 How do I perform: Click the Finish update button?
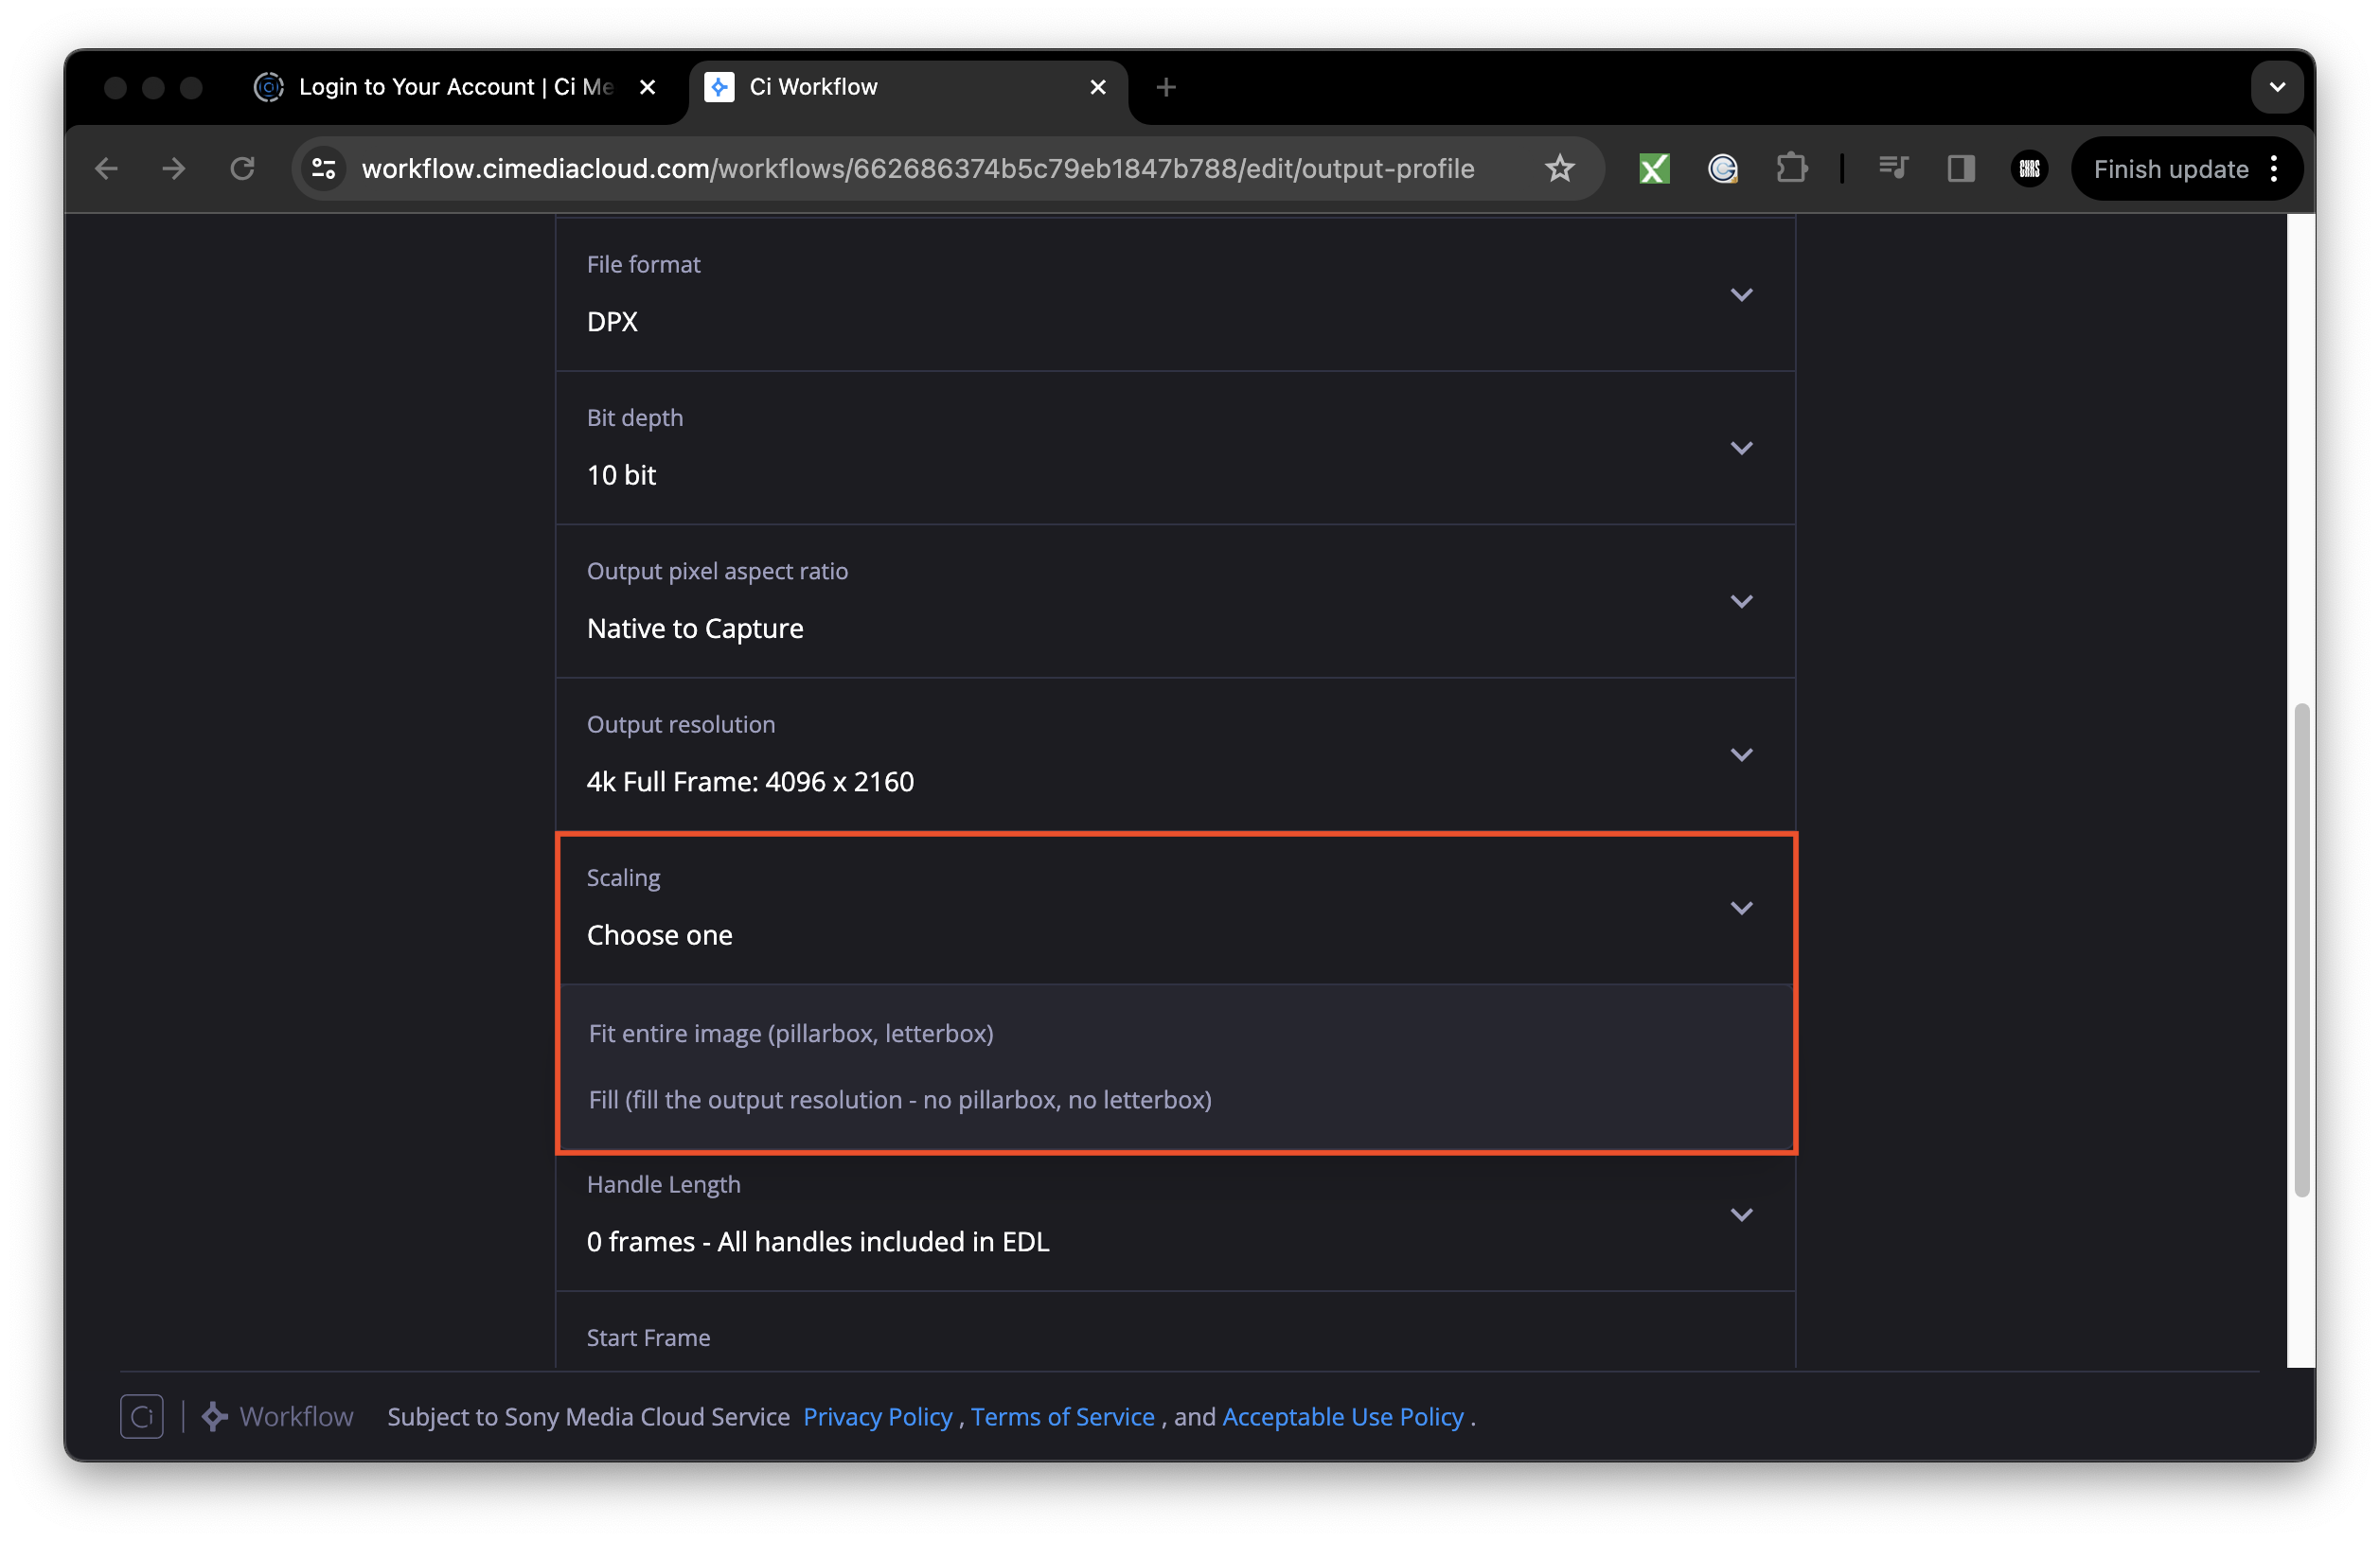click(x=2170, y=168)
